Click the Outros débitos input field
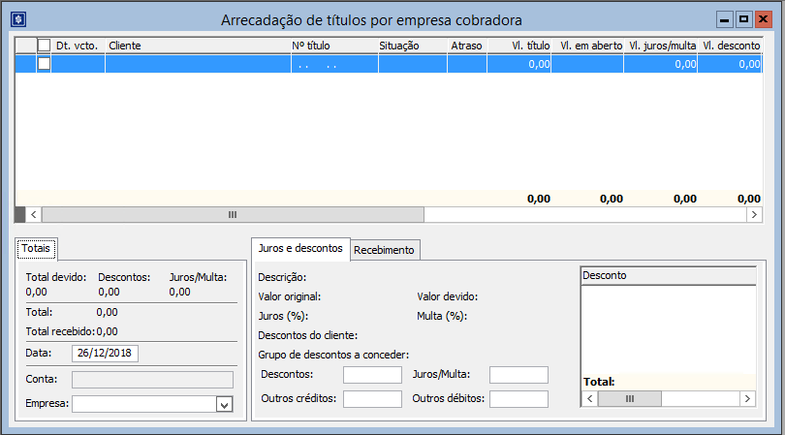 coord(518,398)
